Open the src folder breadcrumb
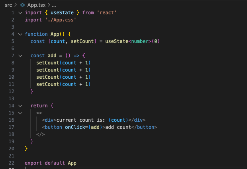This screenshot has width=247, height=169. tap(8, 5)
